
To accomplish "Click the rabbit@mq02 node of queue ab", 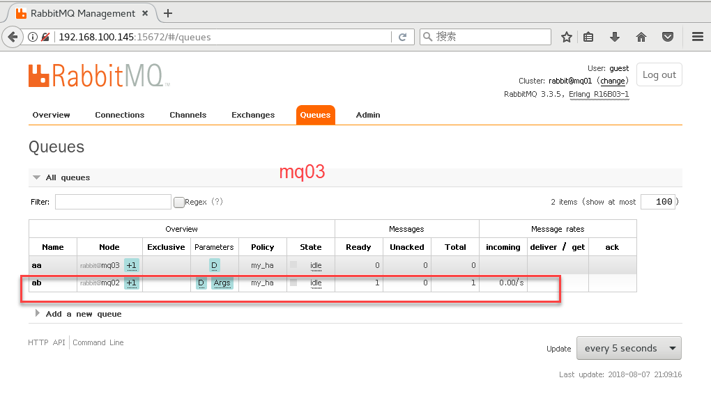I will point(100,283).
